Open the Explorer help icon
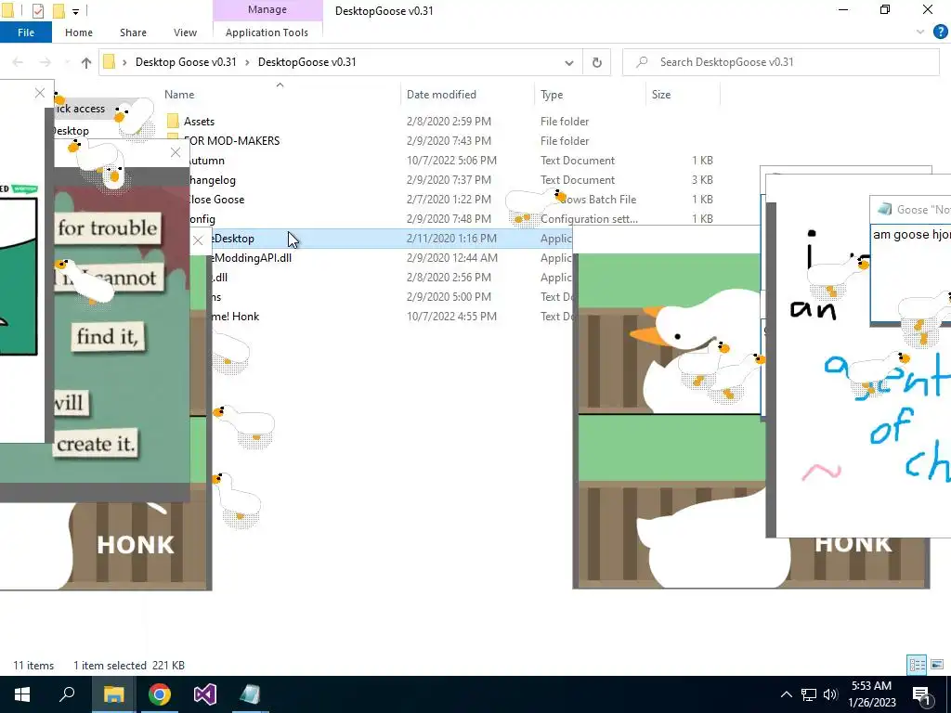 tap(940, 32)
